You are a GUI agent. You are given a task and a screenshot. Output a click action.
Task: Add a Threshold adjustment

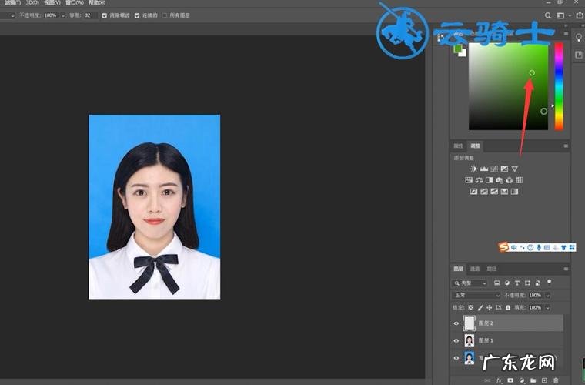494,192
